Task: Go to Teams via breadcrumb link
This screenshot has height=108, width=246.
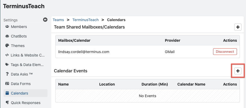Action: click(58, 20)
